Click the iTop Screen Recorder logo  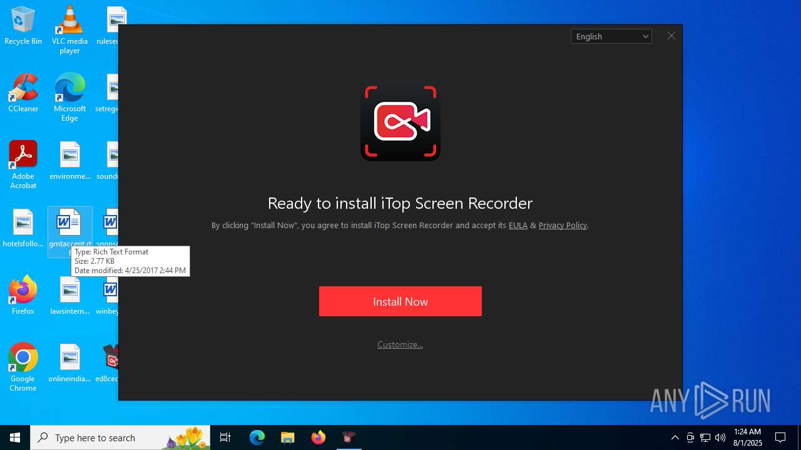[400, 121]
